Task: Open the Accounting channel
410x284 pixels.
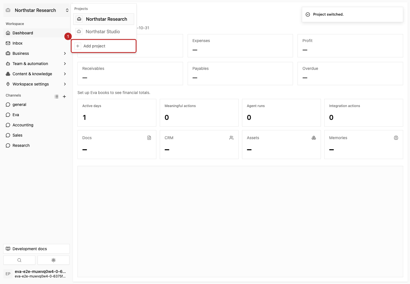Action: 36,125
